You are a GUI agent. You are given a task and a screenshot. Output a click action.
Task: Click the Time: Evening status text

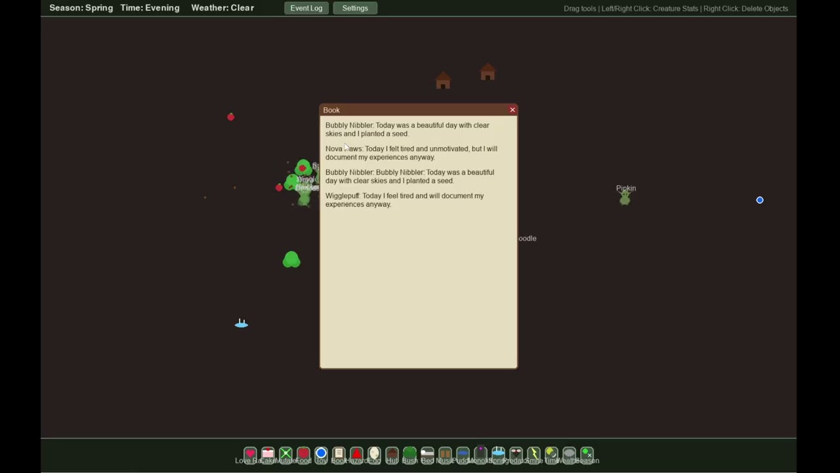[x=150, y=8]
